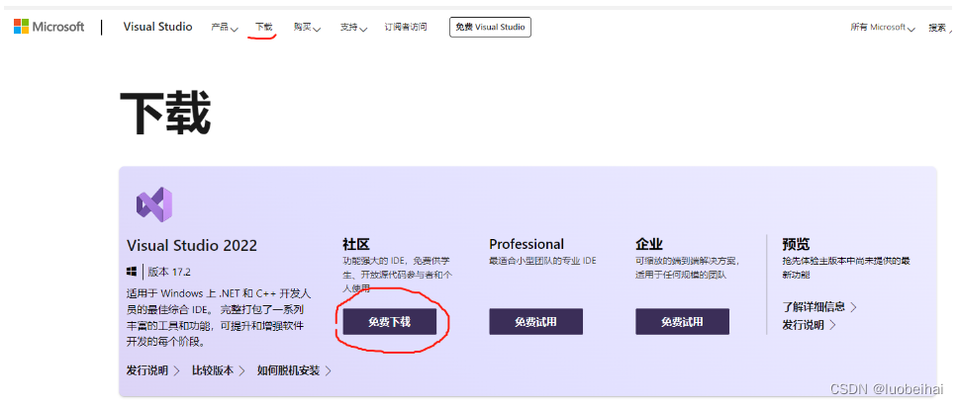Image resolution: width=958 pixels, height=404 pixels.
Task: Expand the 支持 menu
Action: pos(353,28)
